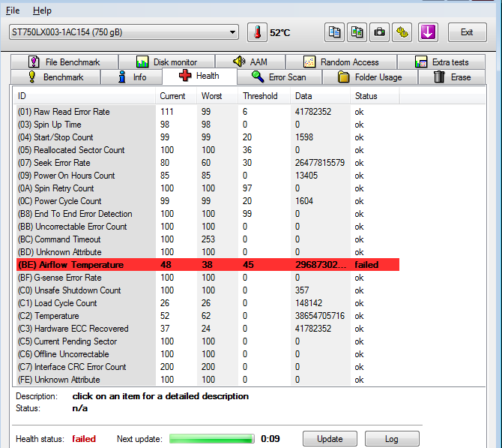Click the thermometer temperature icon
502x448 pixels.
click(257, 32)
